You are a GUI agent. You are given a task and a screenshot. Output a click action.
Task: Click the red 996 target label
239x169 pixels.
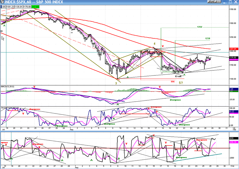coord(173,81)
